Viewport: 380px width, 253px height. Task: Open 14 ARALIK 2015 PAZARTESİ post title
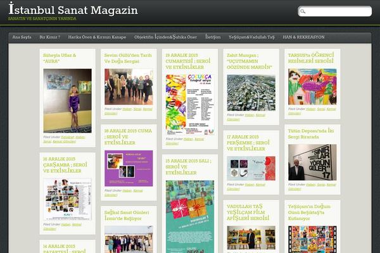point(65,249)
